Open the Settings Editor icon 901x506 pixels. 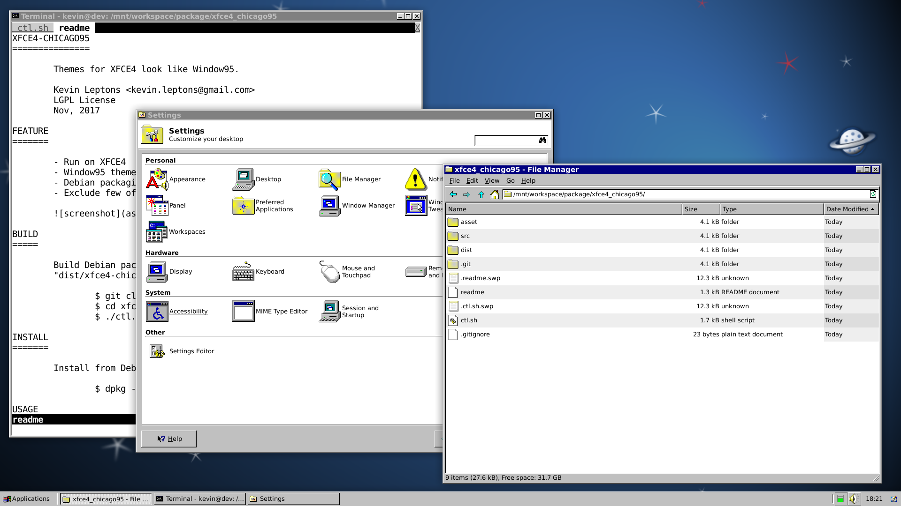coord(157,351)
